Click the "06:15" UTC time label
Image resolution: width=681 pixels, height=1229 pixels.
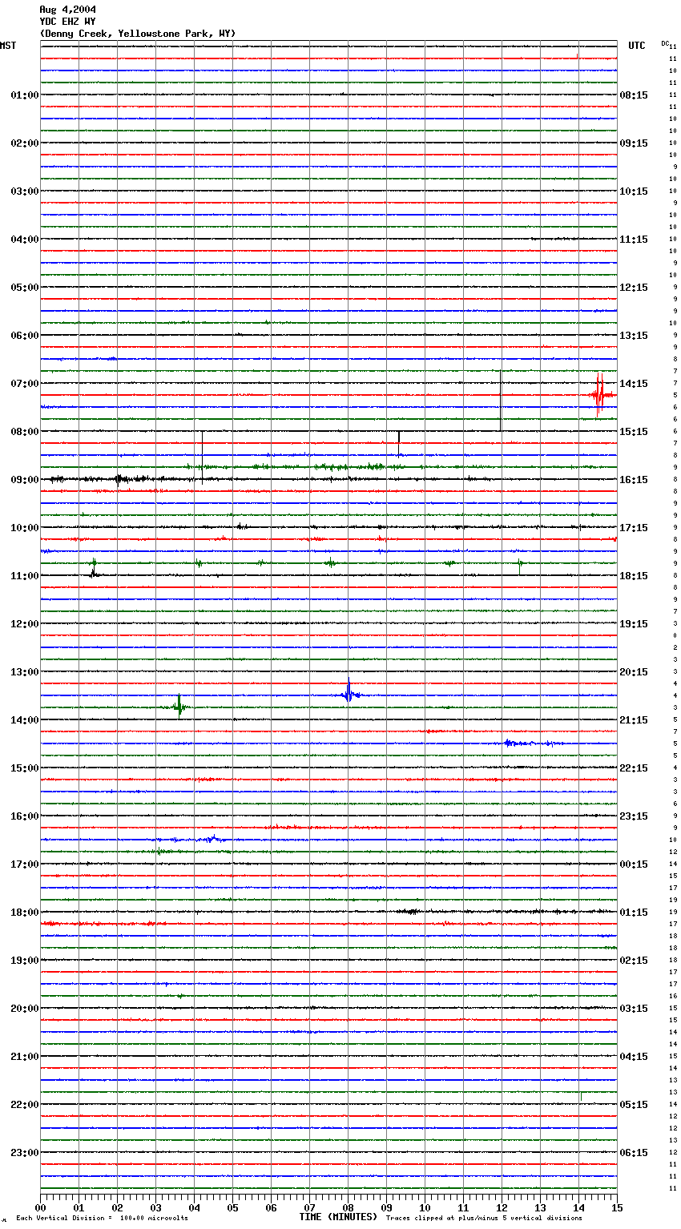click(x=634, y=1153)
